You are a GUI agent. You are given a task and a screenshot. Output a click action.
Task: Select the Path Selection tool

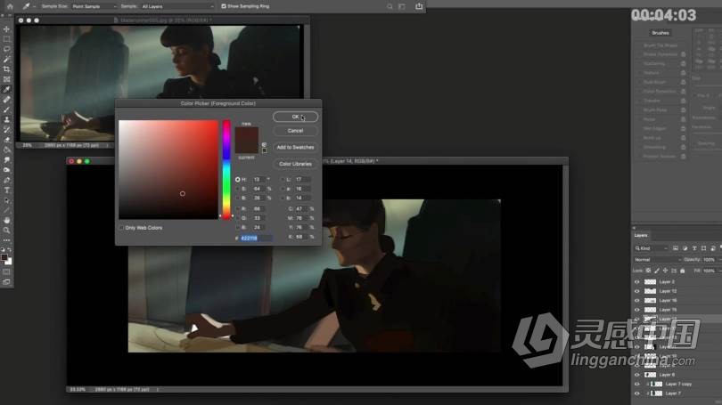point(6,201)
